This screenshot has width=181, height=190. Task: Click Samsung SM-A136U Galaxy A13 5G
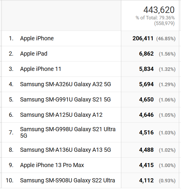click(x=65, y=150)
